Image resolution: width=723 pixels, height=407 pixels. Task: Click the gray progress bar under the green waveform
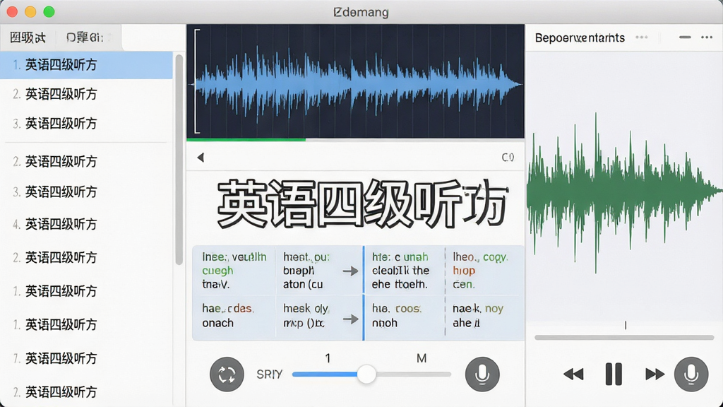pos(624,338)
